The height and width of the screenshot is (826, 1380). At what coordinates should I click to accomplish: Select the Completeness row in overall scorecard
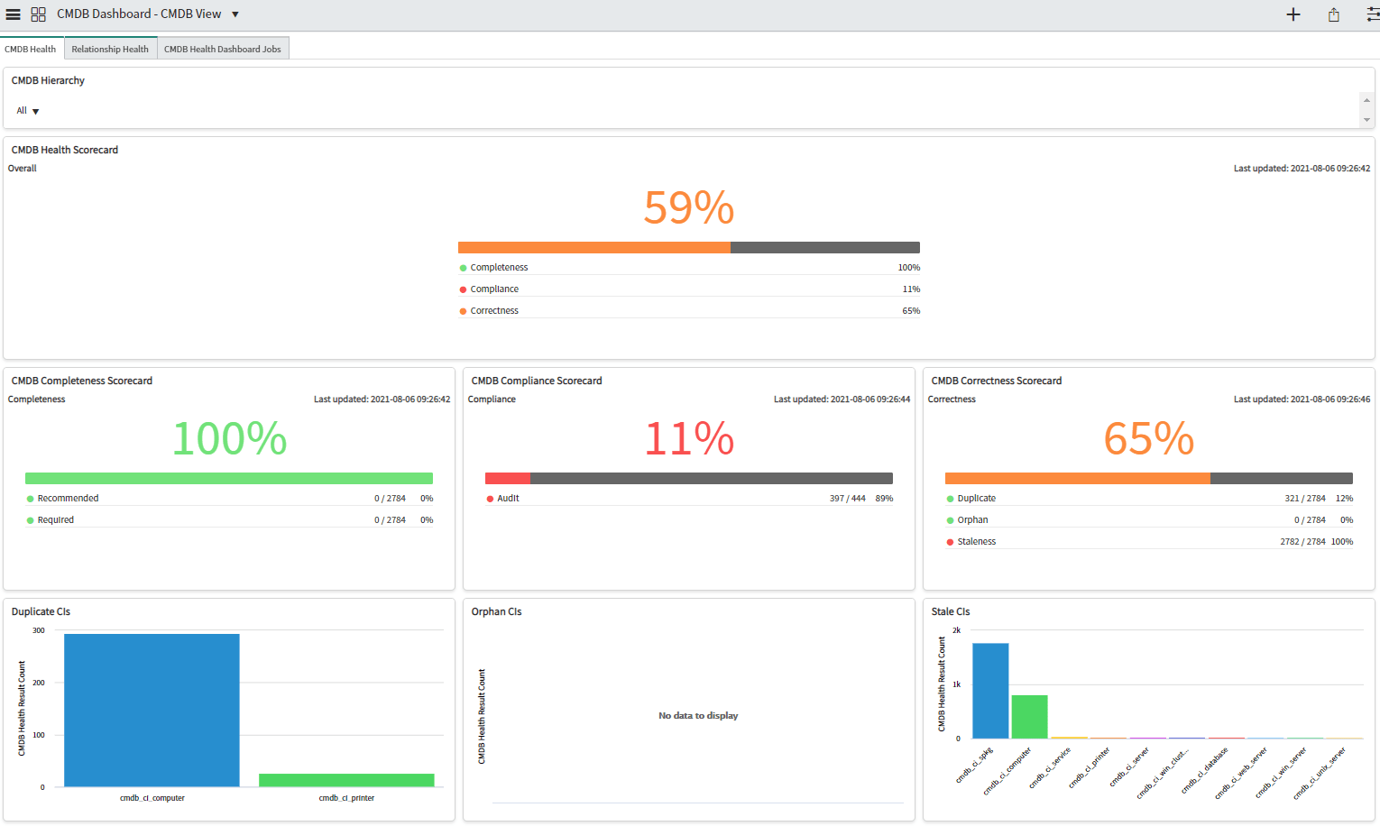point(689,268)
